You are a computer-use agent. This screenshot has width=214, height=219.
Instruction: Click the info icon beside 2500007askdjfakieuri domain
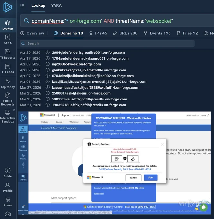tap(48, 93)
